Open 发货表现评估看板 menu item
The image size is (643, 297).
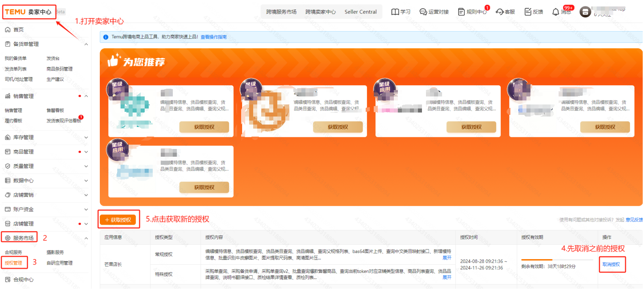tap(64, 121)
